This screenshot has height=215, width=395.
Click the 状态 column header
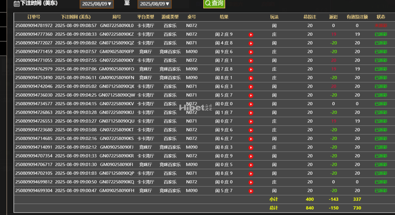coord(381,17)
